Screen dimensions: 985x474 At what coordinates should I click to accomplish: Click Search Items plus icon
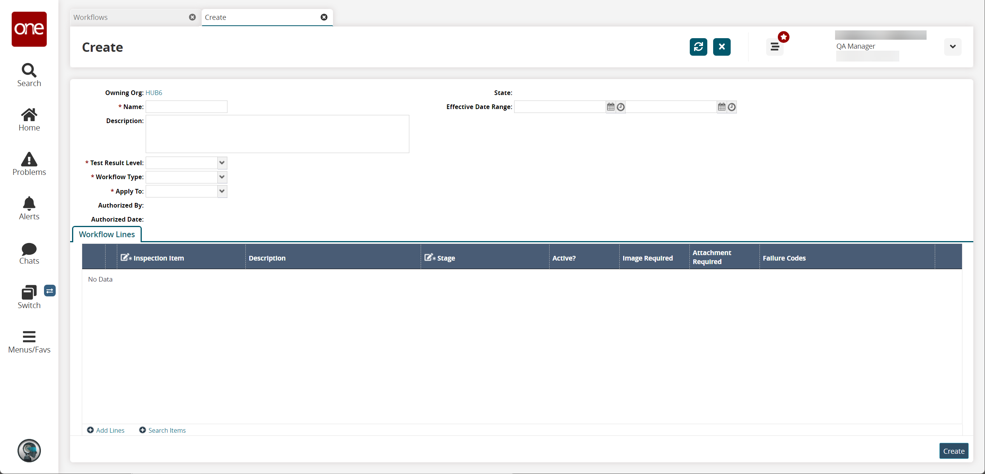[143, 430]
